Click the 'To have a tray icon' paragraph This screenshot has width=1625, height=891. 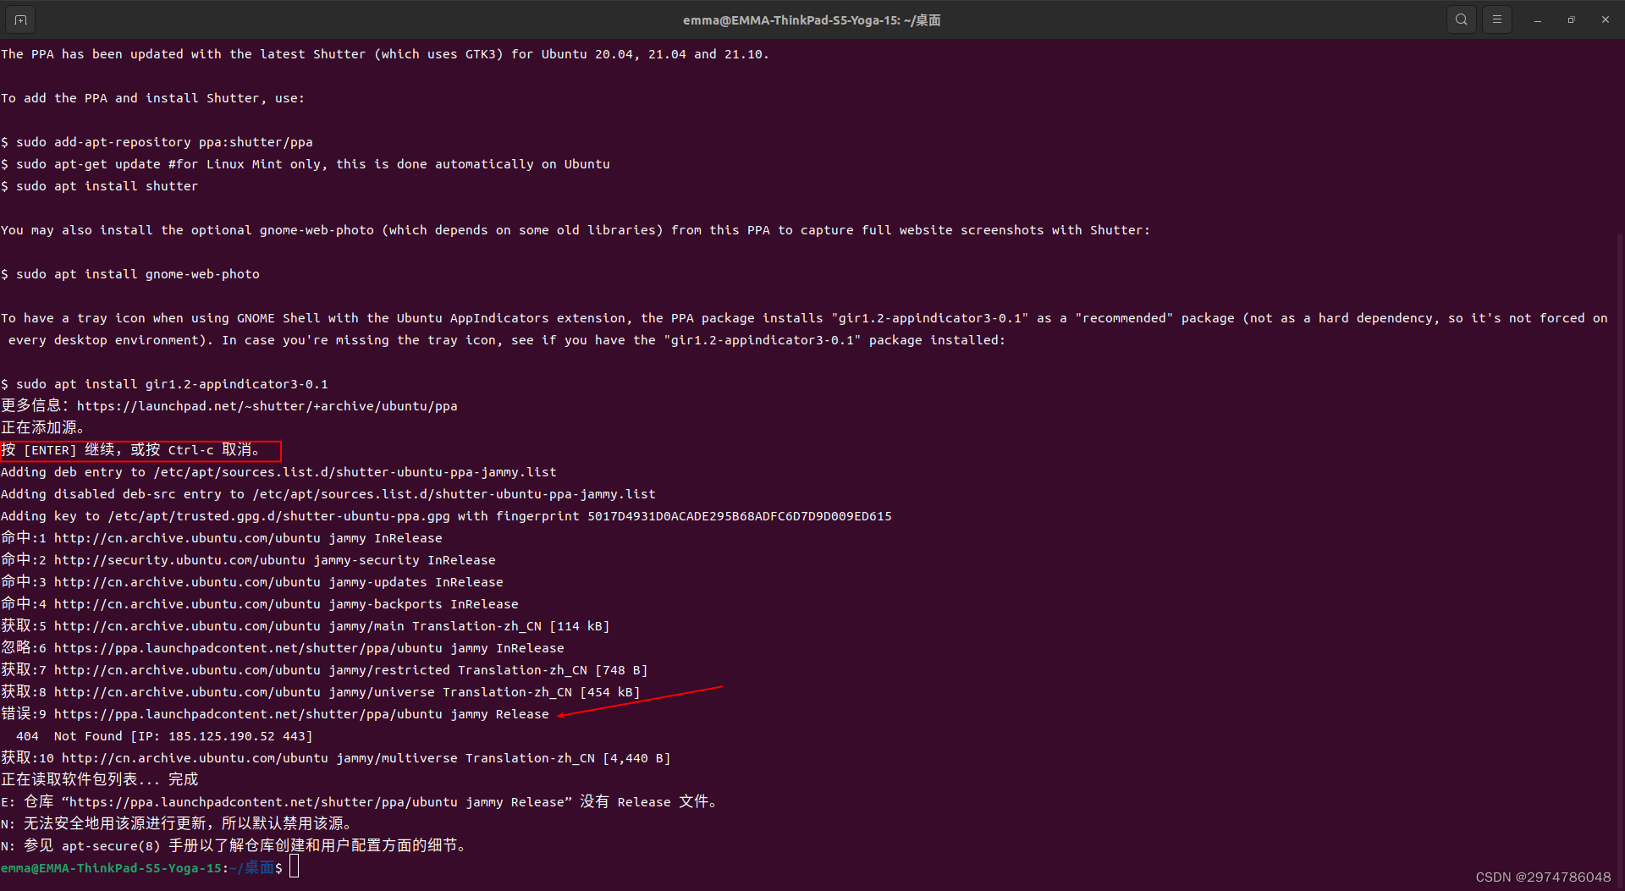tap(804, 329)
